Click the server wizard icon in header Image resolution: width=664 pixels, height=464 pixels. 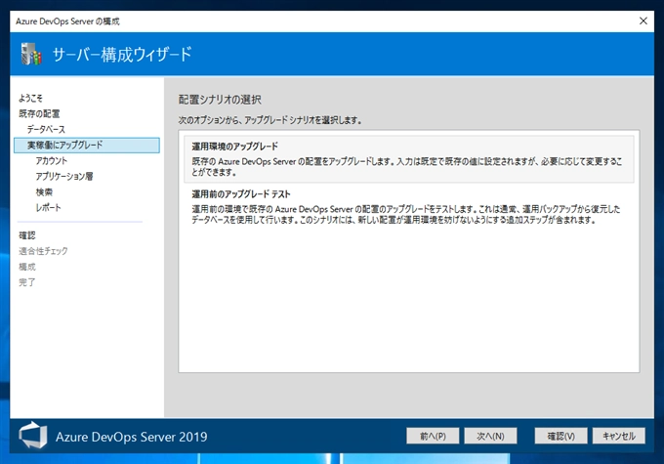click(x=31, y=55)
